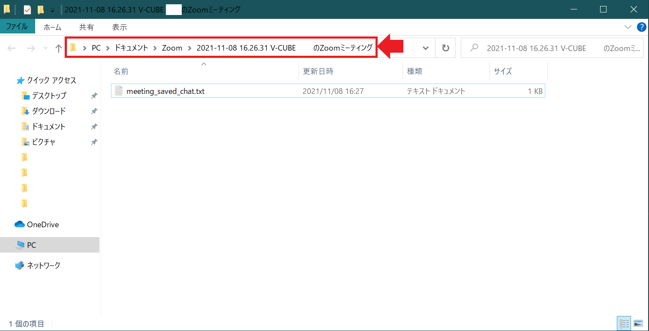Click Zoom in the address breadcrumb

click(x=172, y=48)
